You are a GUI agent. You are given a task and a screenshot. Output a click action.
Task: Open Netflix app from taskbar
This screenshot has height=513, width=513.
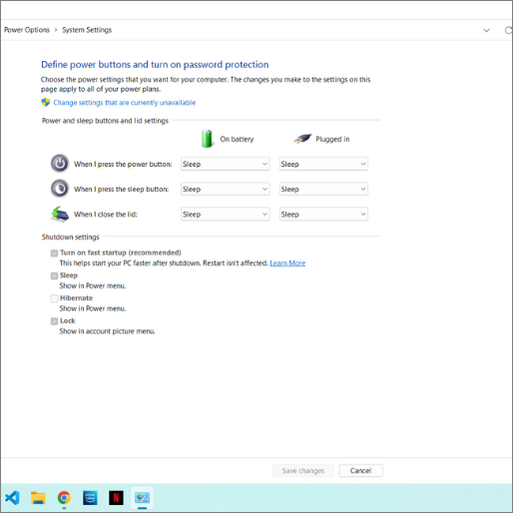coord(116,498)
